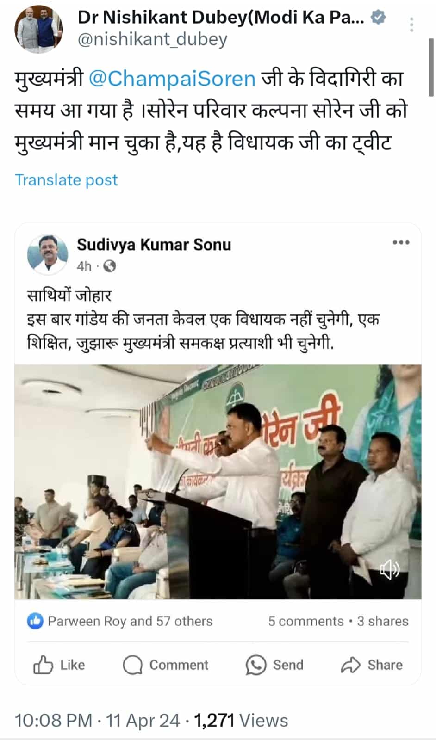Click the Comment button
The width and height of the screenshot is (436, 740).
[165, 665]
